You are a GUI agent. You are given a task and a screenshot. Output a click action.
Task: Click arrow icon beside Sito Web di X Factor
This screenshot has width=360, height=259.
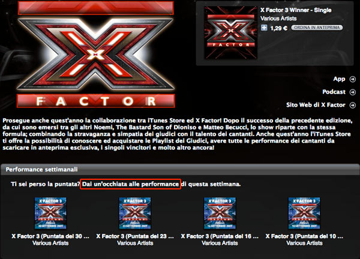coord(352,105)
